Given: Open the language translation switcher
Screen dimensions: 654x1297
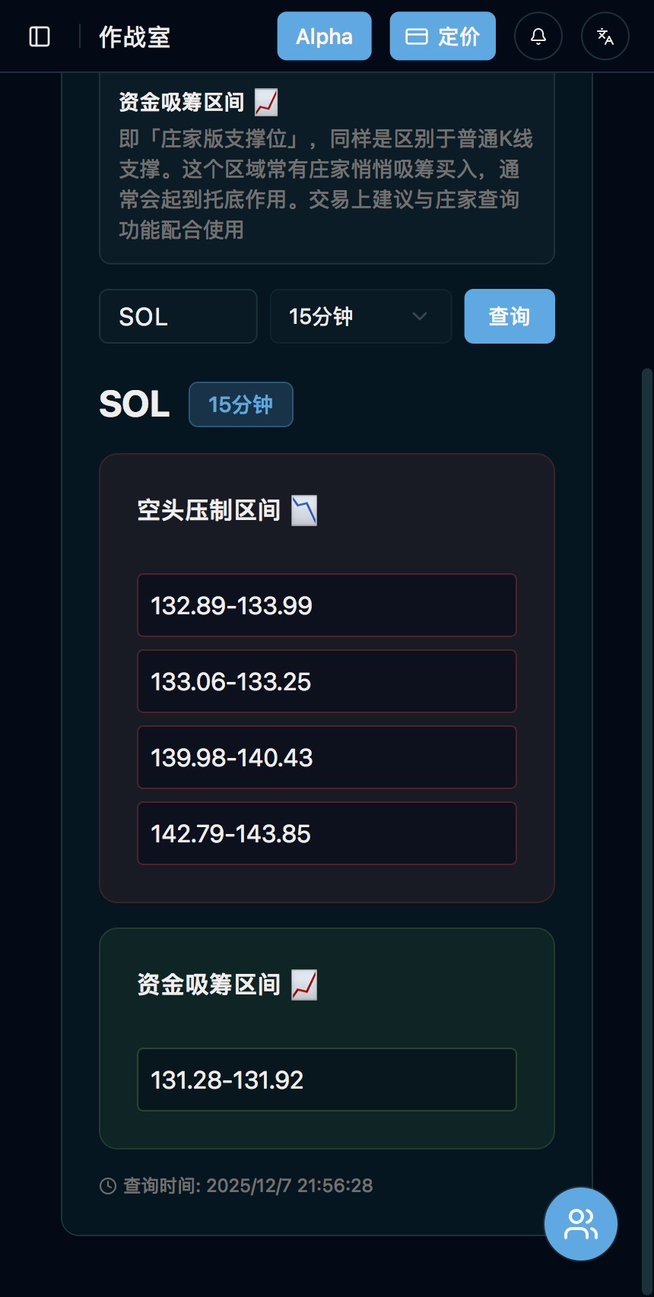Looking at the screenshot, I should (x=605, y=36).
